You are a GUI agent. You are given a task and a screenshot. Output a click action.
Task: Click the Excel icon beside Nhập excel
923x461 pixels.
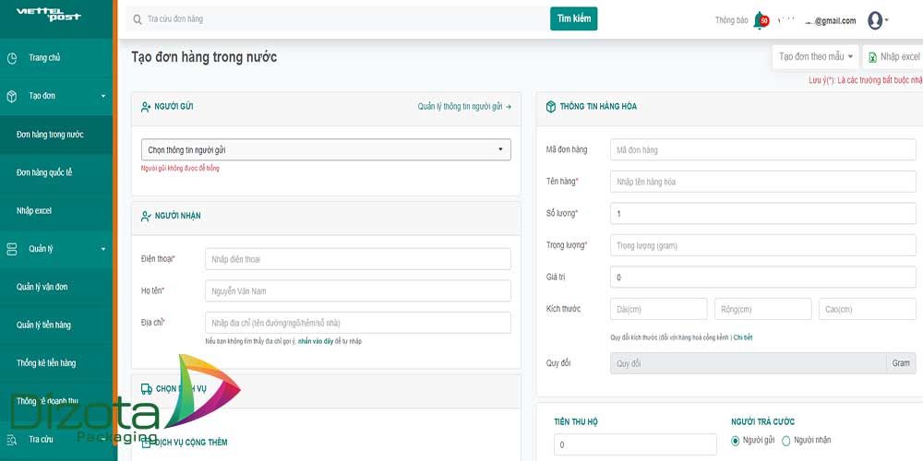872,57
